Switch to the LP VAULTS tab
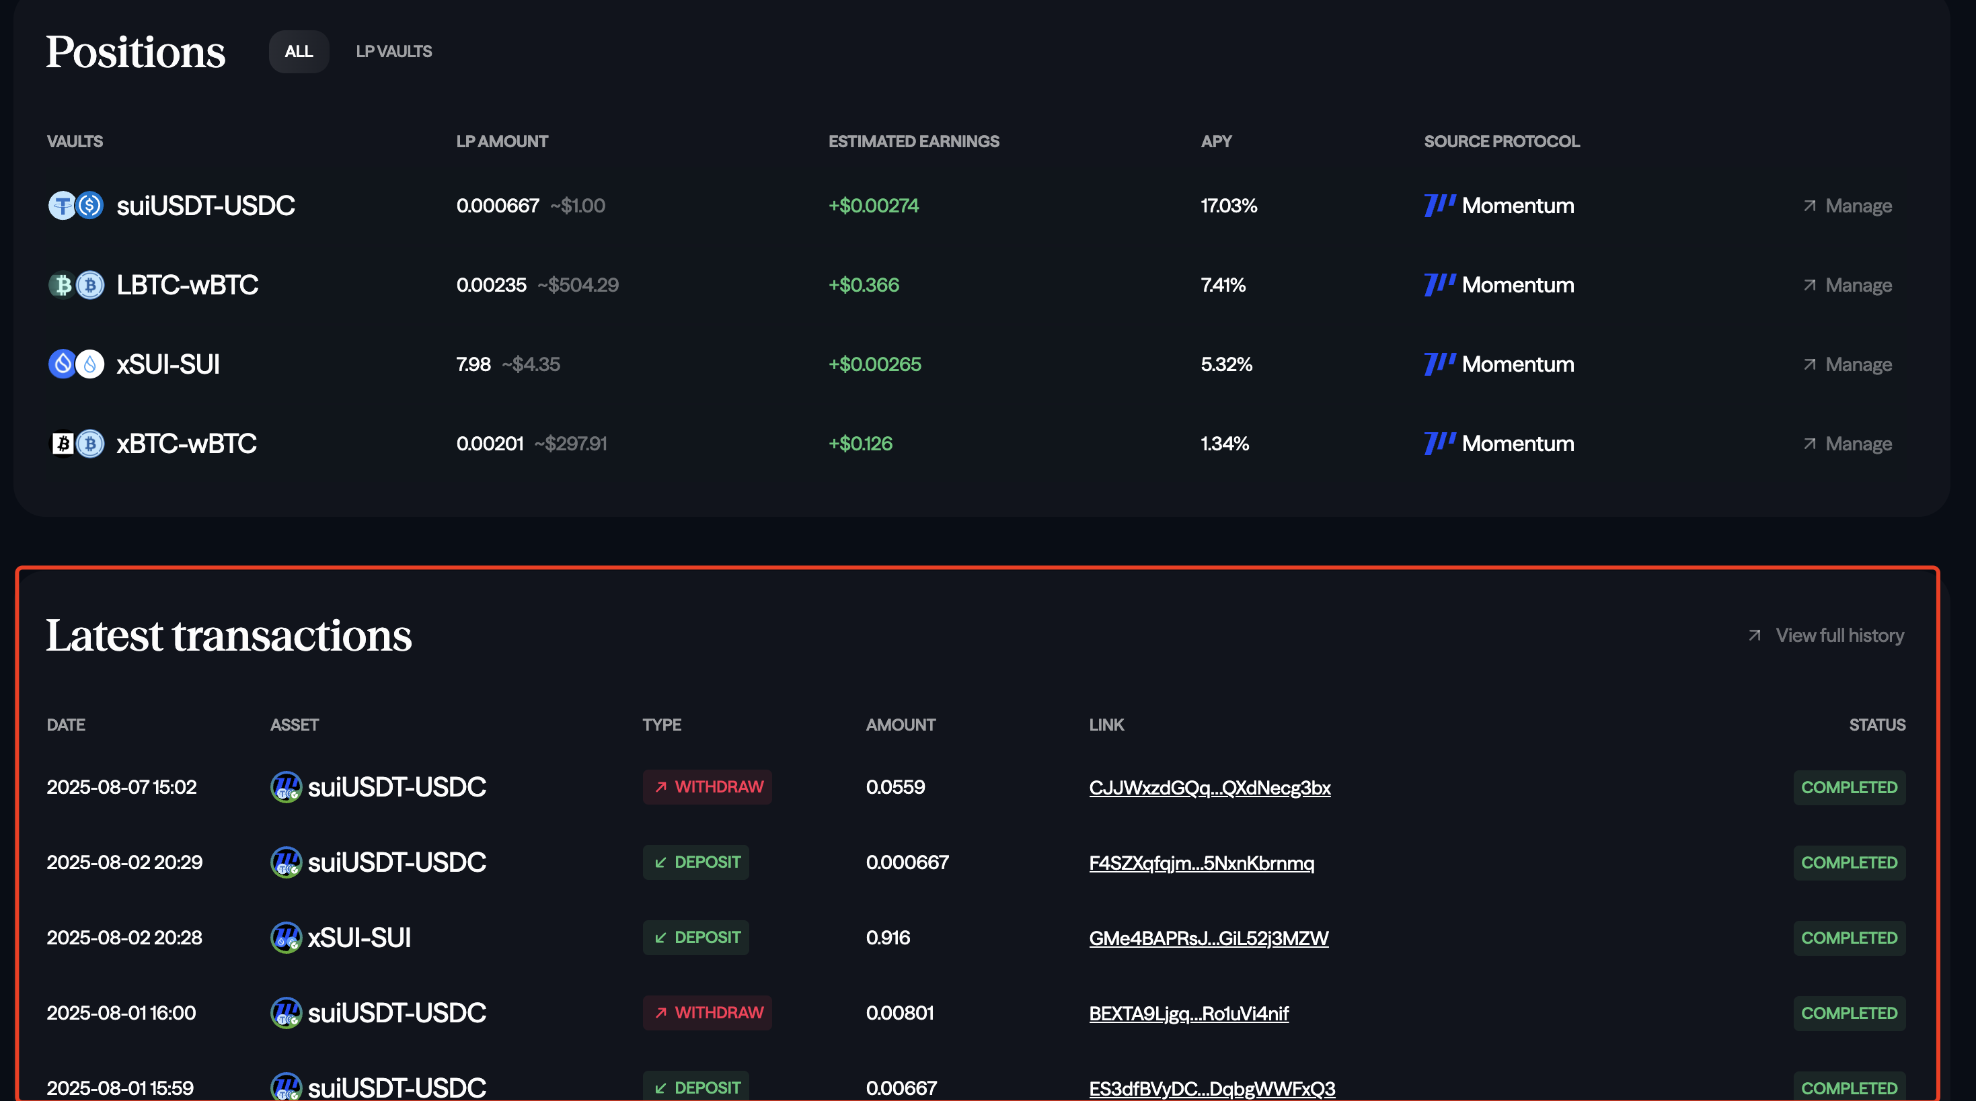1976x1101 pixels. (x=393, y=51)
